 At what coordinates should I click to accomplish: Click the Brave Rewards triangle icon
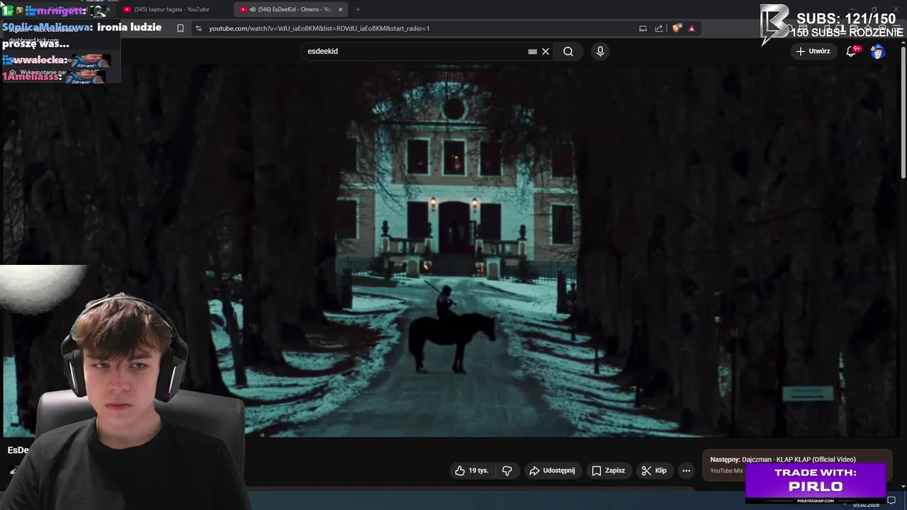[x=692, y=28]
